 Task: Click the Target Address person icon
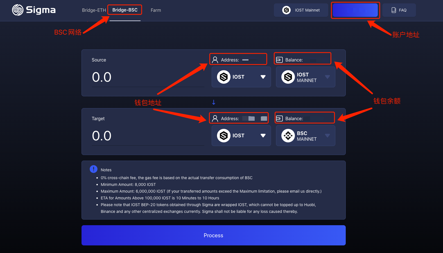215,118
